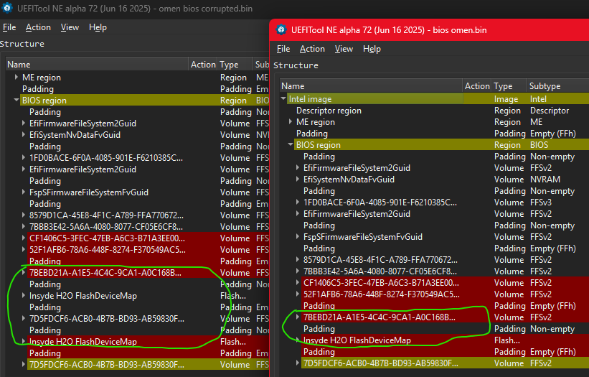This screenshot has height=377, width=589.
Task: Open View menu in bios omen.bin window
Action: coord(344,49)
